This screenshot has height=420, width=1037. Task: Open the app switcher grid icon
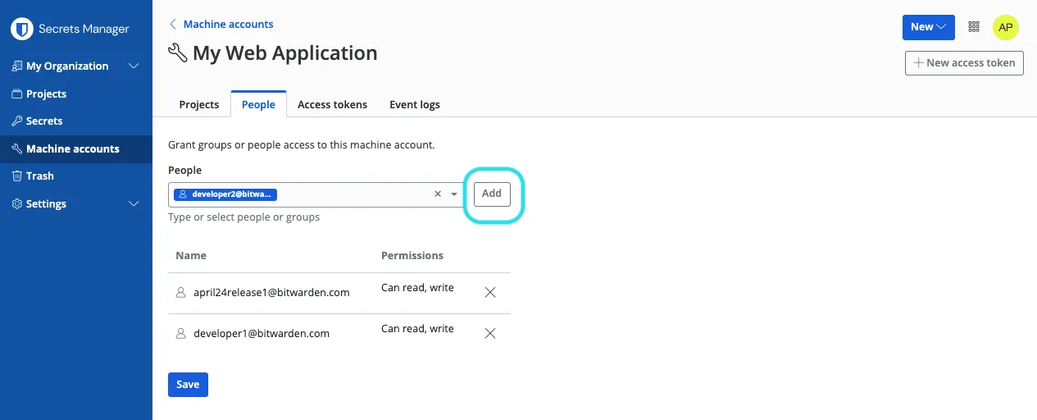(974, 27)
